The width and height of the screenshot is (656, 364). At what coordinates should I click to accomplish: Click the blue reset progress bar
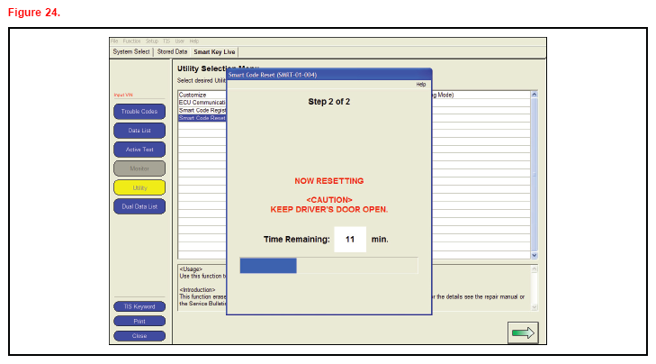[x=268, y=265]
